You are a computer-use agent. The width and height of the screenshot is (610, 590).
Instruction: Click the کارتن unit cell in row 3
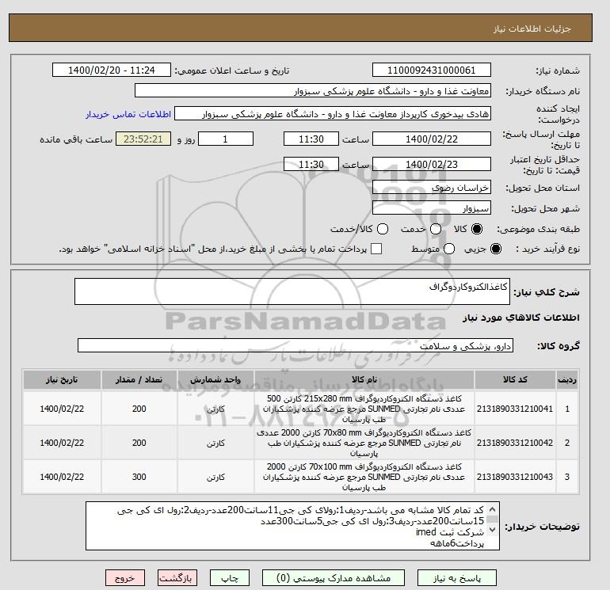tap(215, 478)
